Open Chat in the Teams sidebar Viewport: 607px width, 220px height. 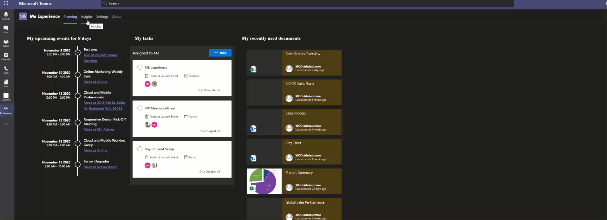6,29
